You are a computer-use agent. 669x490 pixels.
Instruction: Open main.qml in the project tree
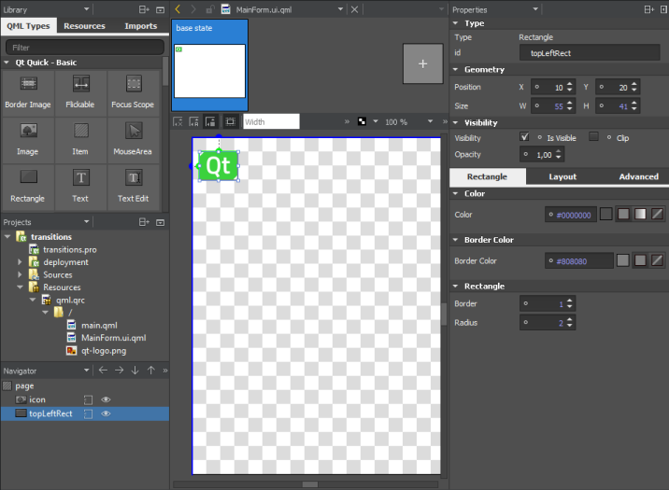tap(99, 325)
